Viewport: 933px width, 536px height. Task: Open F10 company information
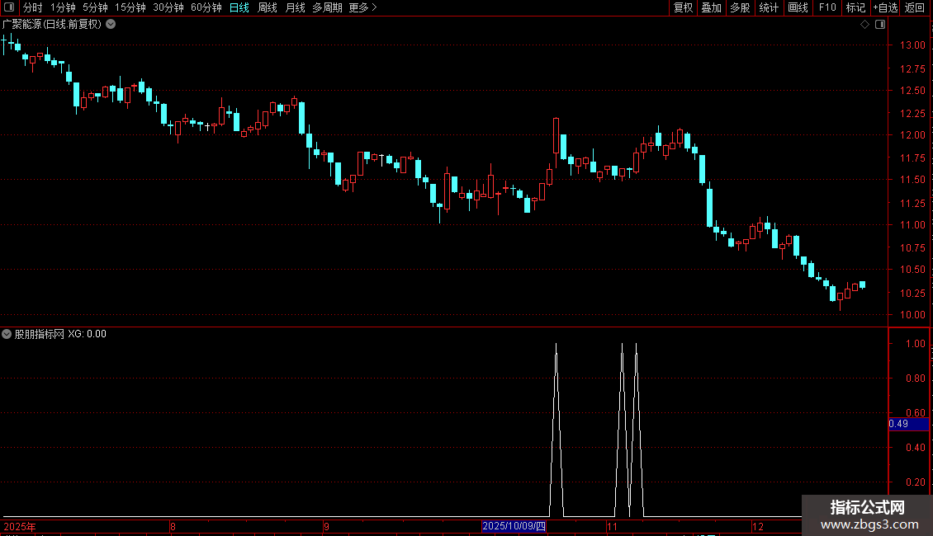827,7
